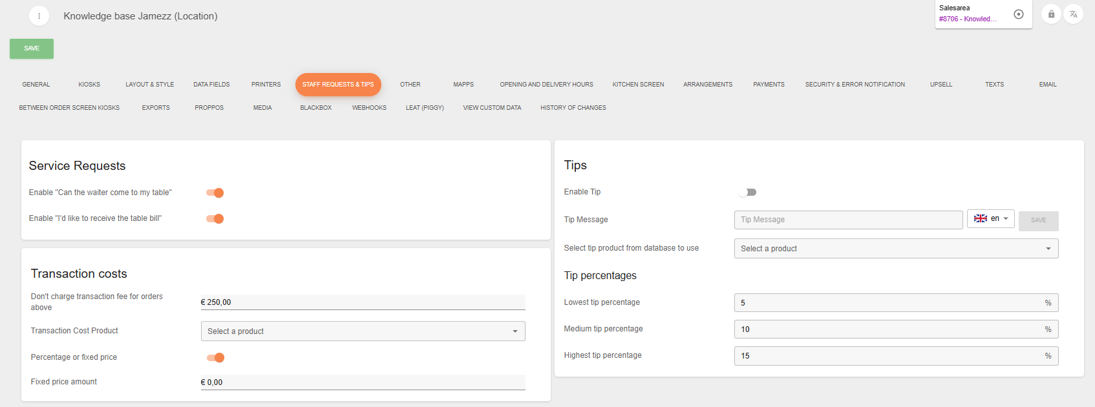Enable the Tip switch
The height and width of the screenshot is (407, 1095).
(x=748, y=192)
